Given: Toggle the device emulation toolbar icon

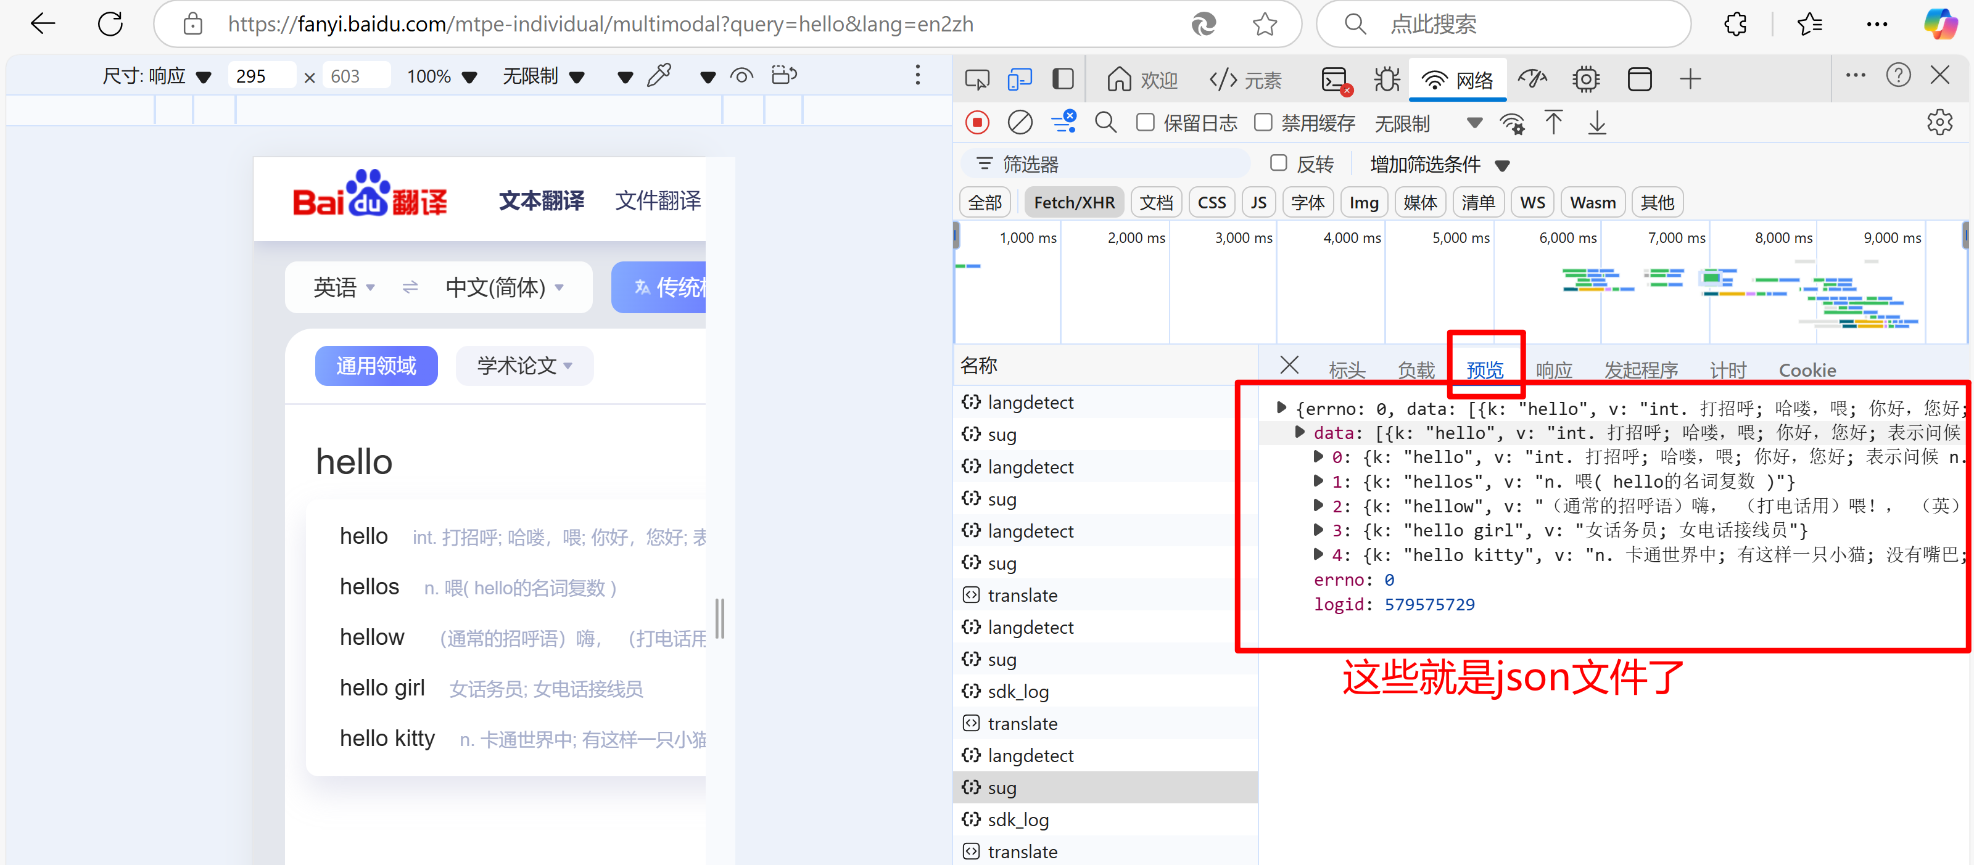Looking at the screenshot, I should click(x=1019, y=79).
